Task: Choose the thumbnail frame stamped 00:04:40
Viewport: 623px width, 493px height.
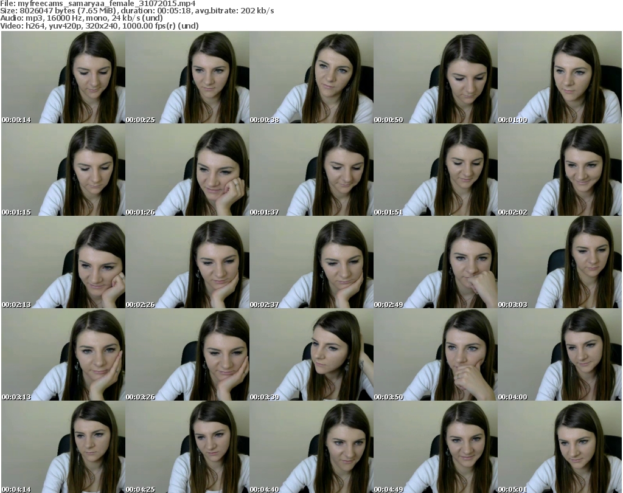Action: tap(311, 447)
